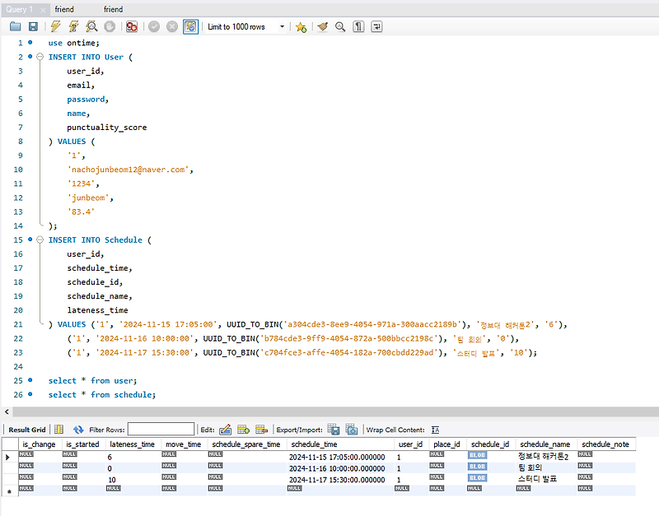659x516 pixels.
Task: Collapse the INSERT INTO User statement fold marker
Action: point(39,57)
